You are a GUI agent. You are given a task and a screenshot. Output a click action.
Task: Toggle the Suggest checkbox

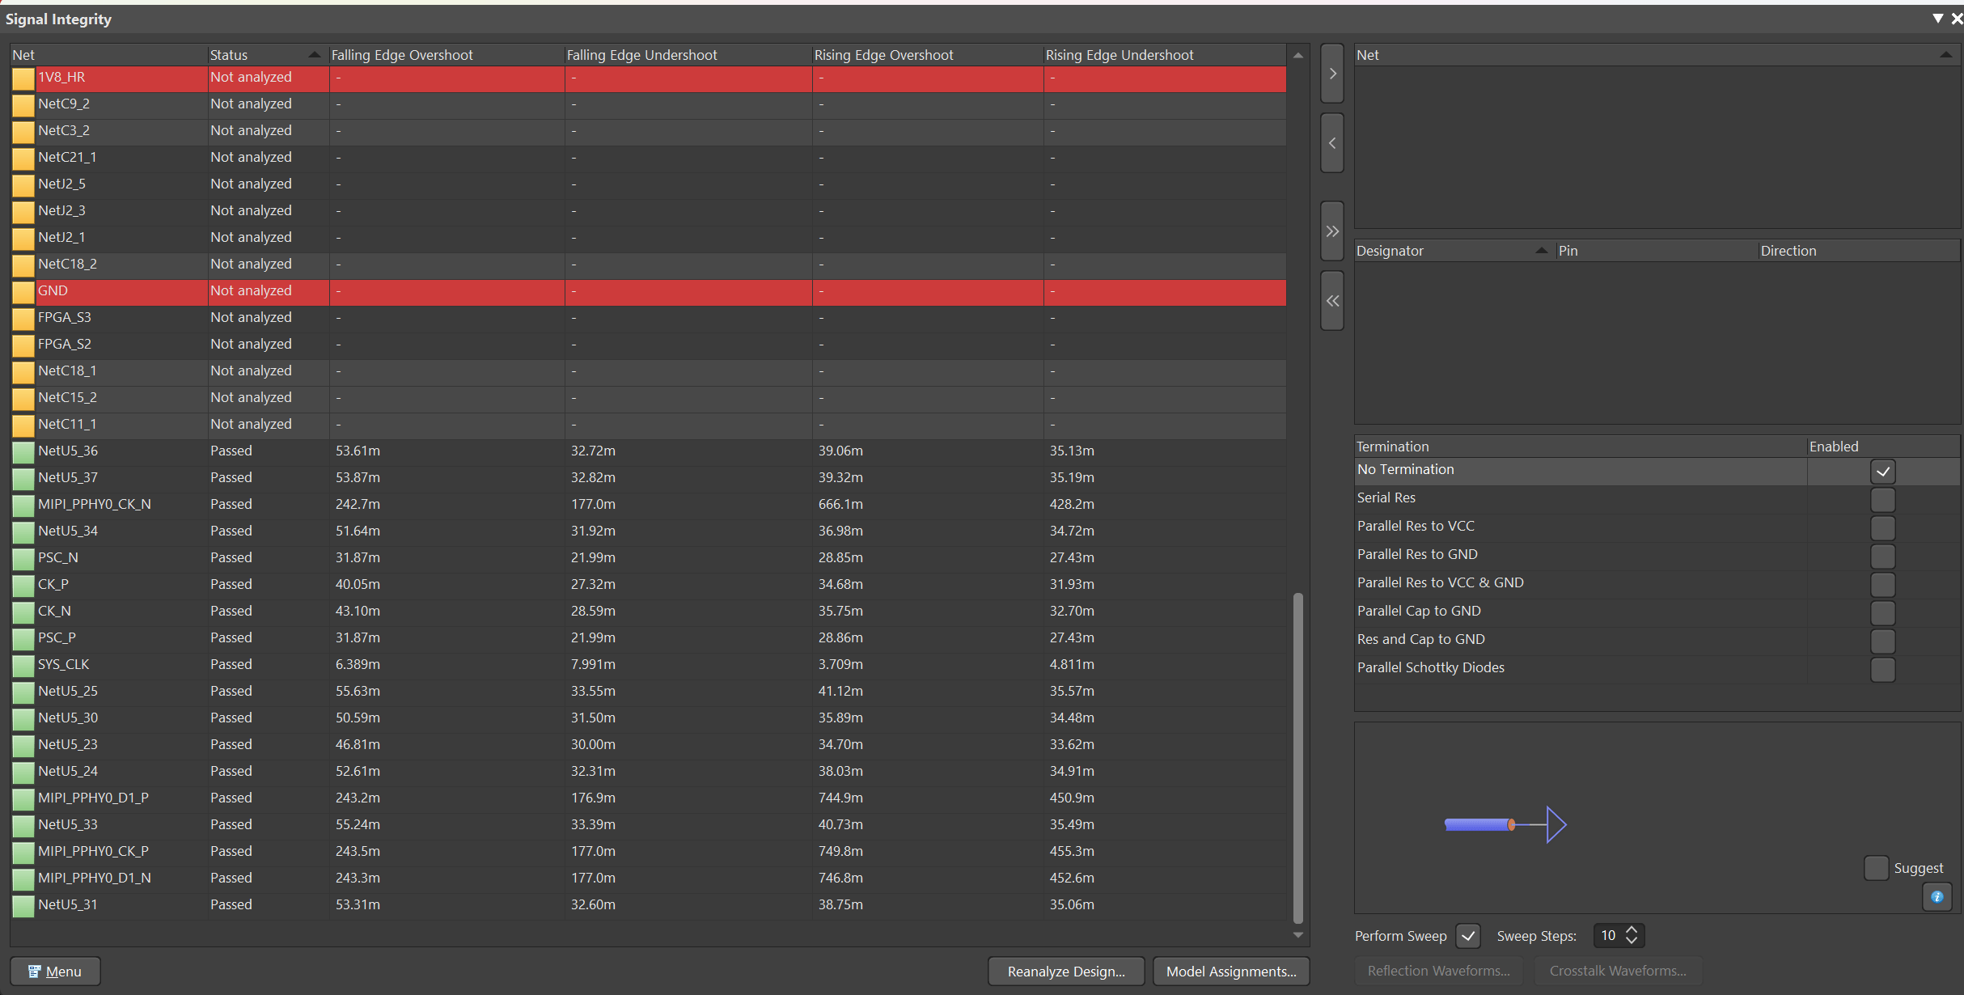coord(1877,867)
